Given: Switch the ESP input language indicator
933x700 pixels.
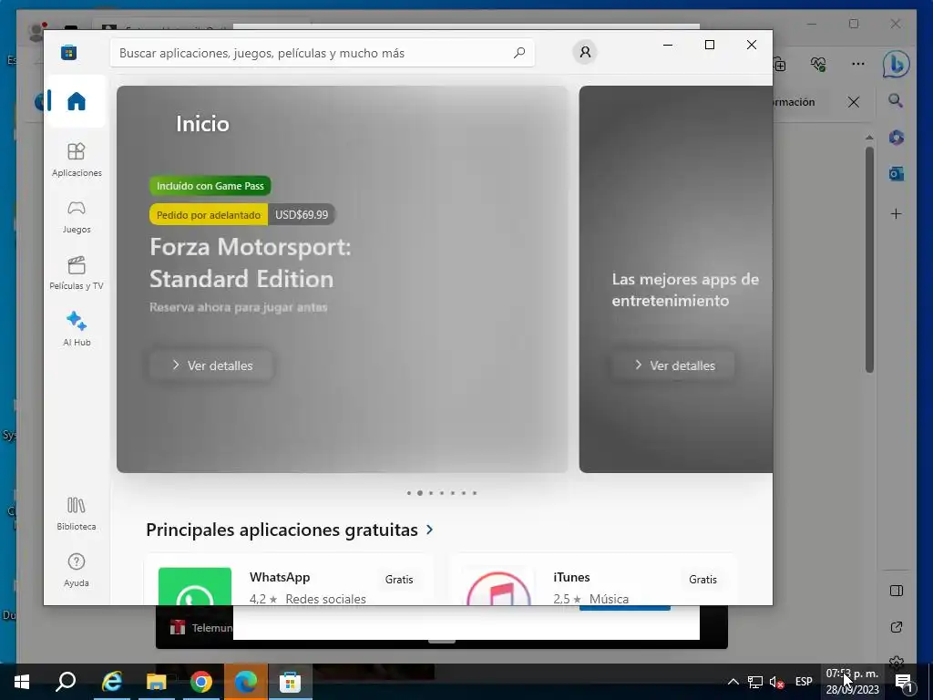Looking at the screenshot, I should [x=804, y=682].
